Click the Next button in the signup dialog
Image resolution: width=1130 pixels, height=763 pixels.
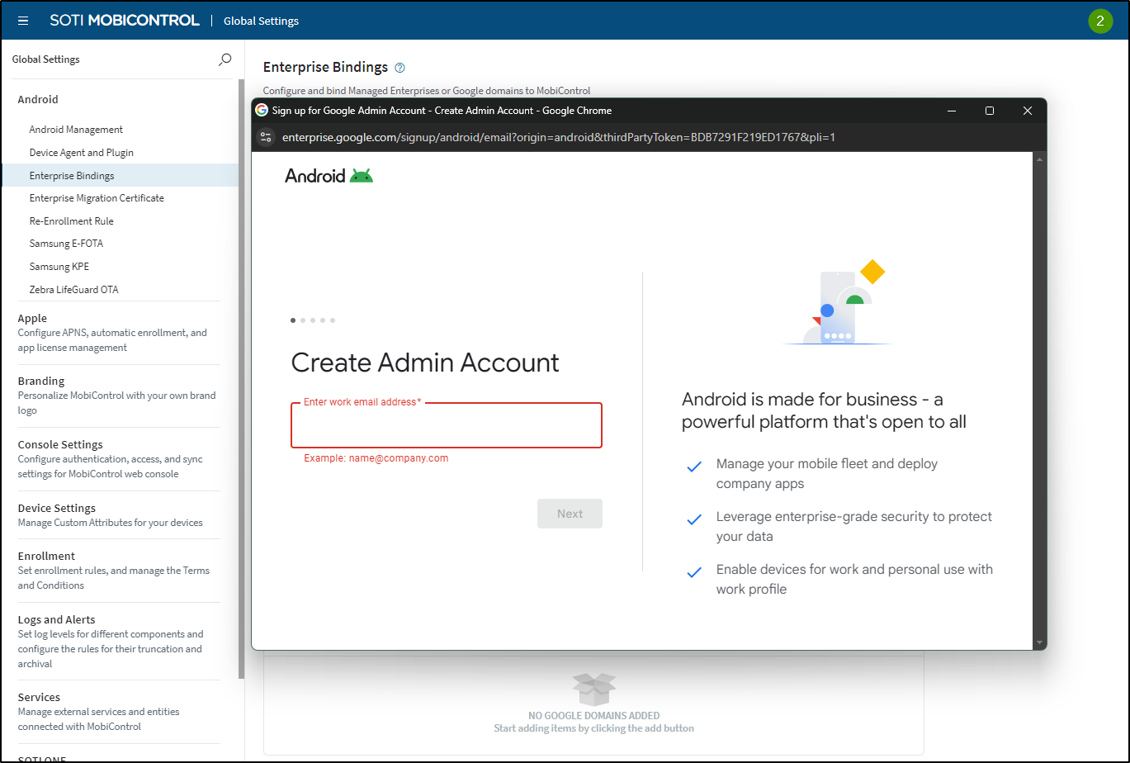point(570,513)
